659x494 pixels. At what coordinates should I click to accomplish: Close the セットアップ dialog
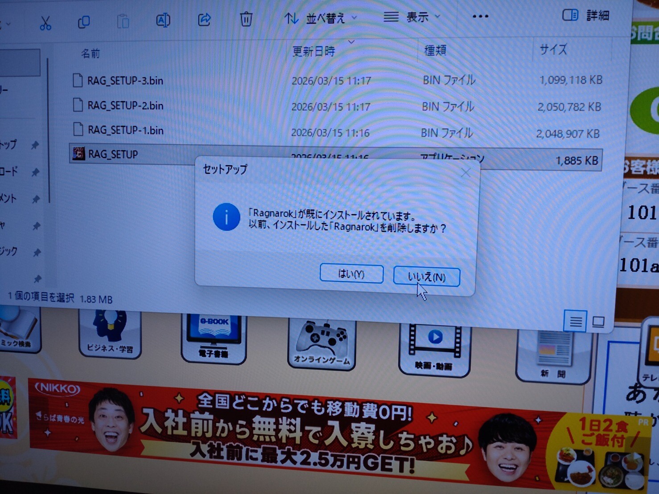tap(465, 172)
